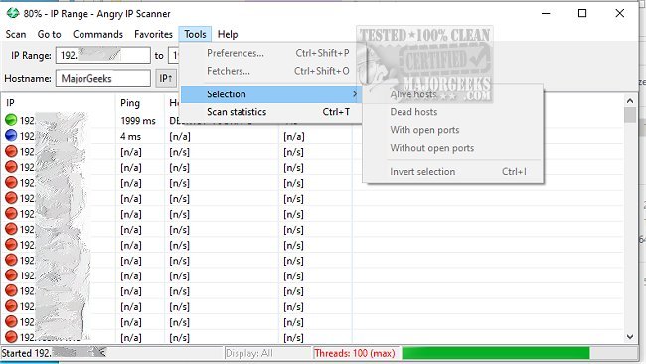Open the Scan menu

16,34
